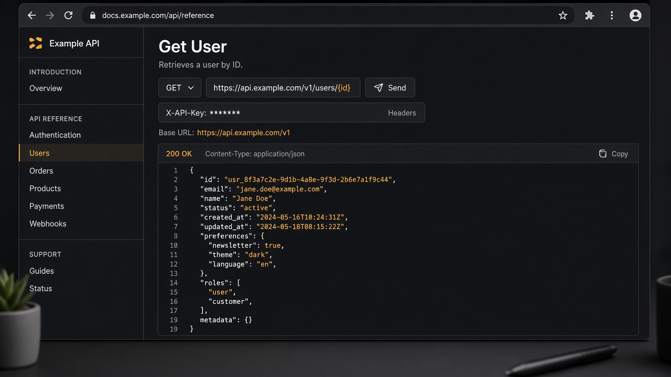This screenshot has width=671, height=377.
Task: Follow the Base URL link
Action: pos(244,132)
